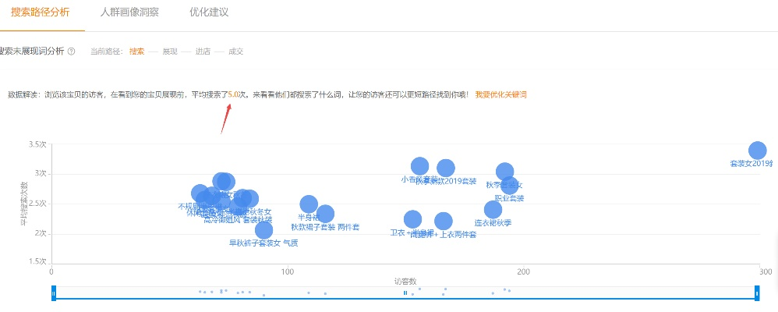Select the 成交 path step

point(235,51)
